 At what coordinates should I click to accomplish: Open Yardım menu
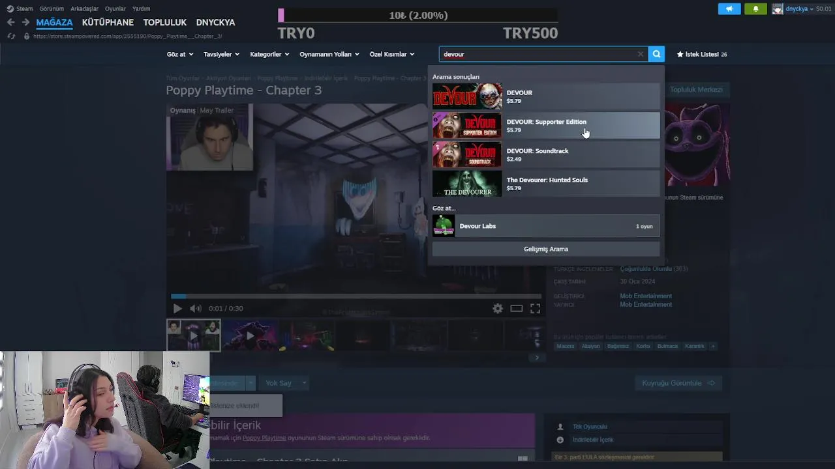(x=141, y=8)
